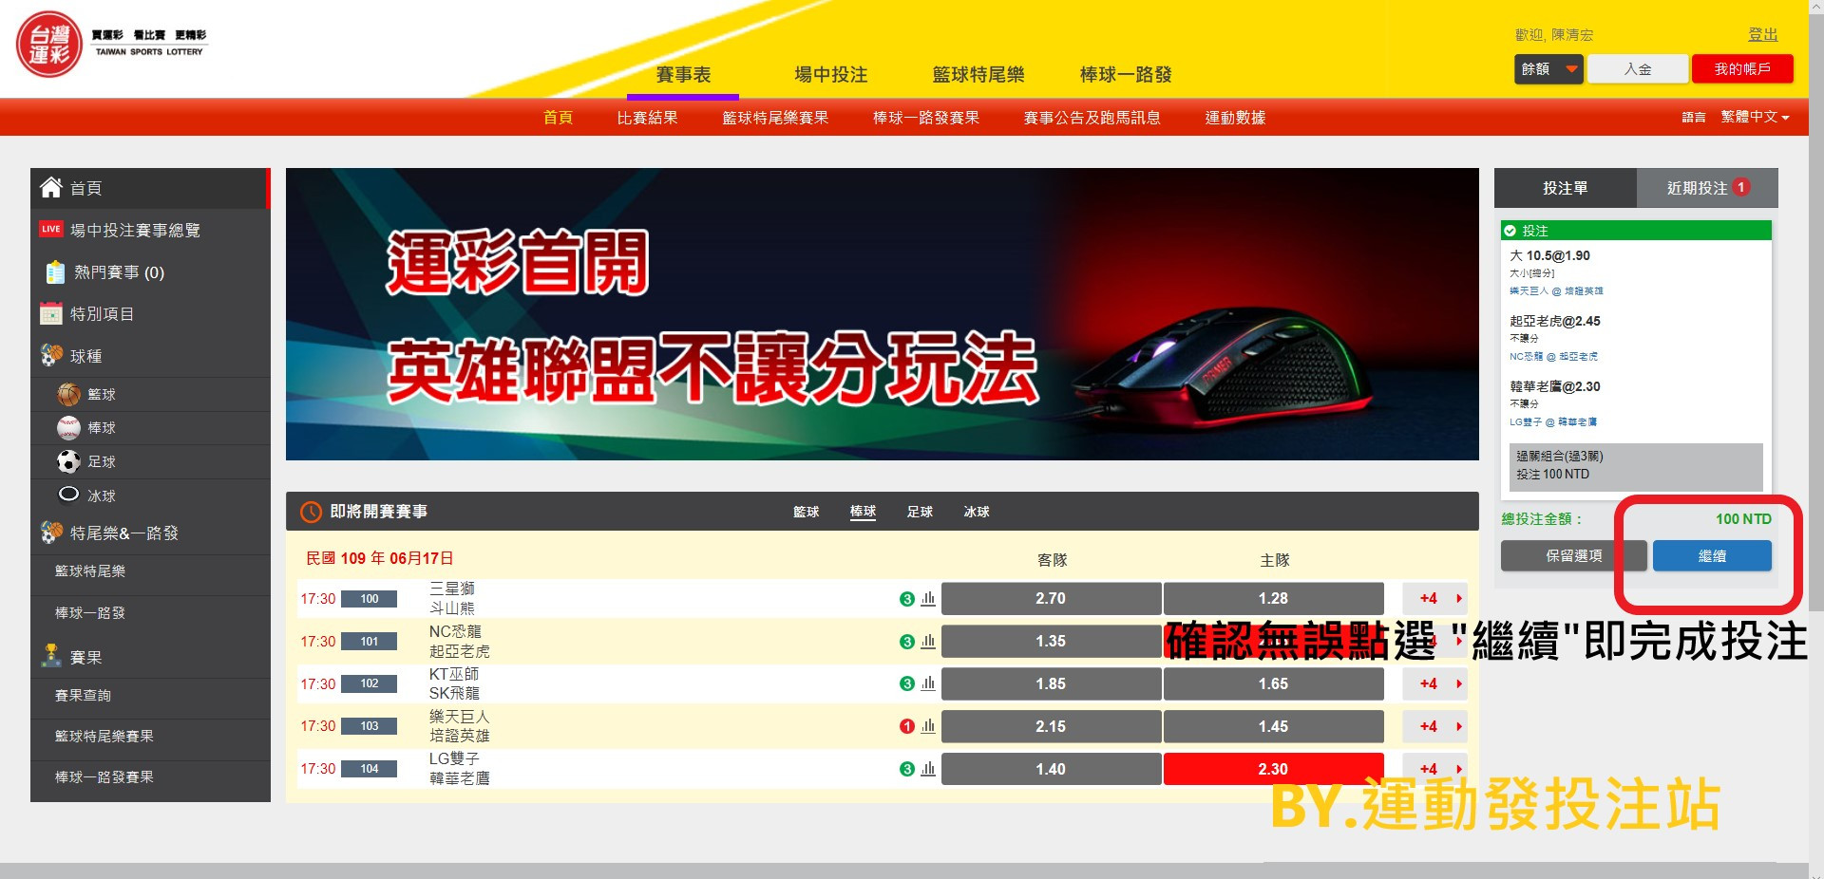Select home odds 1.65 for SK飛龍
This screenshot has height=879, width=1824.
1273,683
